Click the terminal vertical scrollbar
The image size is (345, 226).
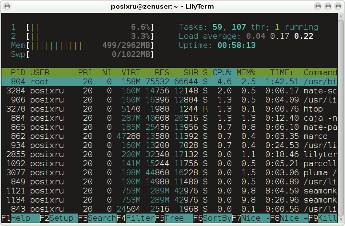pyautogui.click(x=341, y=117)
